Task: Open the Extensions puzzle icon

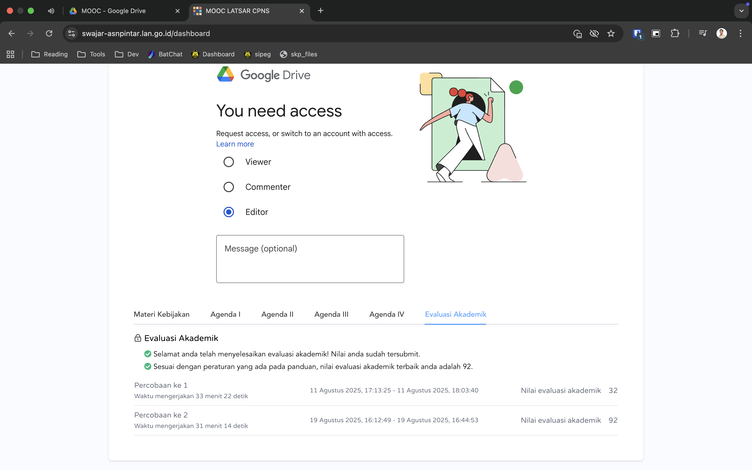Action: tap(675, 33)
